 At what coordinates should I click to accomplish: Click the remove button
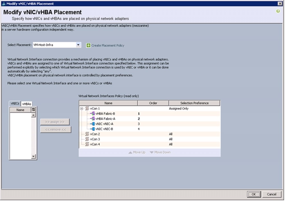click(56, 130)
